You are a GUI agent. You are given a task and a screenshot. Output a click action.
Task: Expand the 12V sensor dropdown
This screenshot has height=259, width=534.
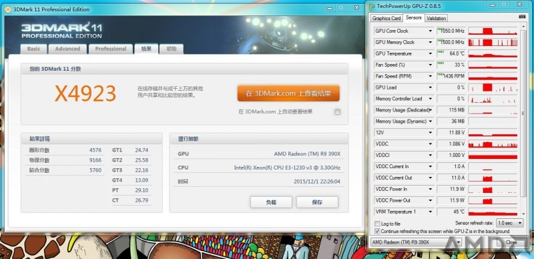click(431, 133)
